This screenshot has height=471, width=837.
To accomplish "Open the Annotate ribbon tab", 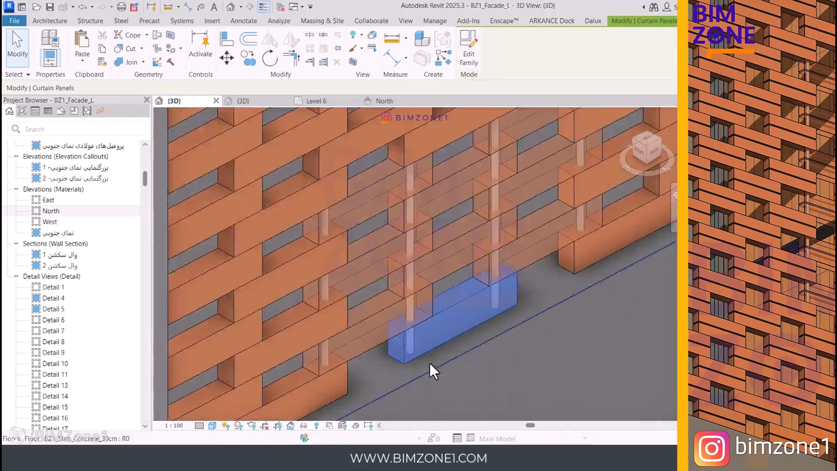I will (243, 20).
